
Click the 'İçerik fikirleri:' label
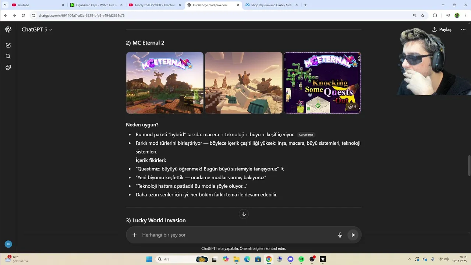[151, 160]
